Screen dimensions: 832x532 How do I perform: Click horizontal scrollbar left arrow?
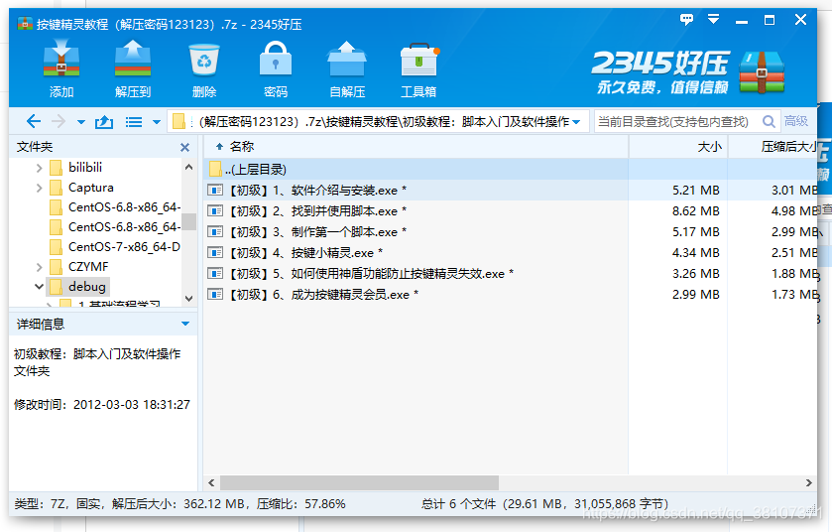[211, 482]
